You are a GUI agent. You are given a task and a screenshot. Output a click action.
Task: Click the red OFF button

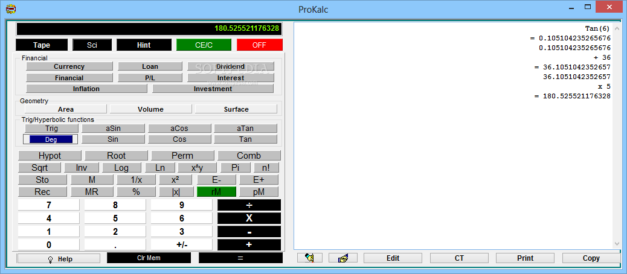coord(259,45)
